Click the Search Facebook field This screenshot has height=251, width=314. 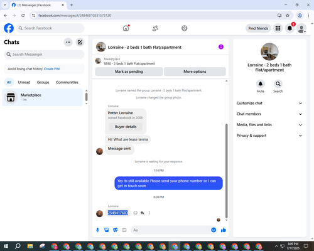(x=50, y=28)
